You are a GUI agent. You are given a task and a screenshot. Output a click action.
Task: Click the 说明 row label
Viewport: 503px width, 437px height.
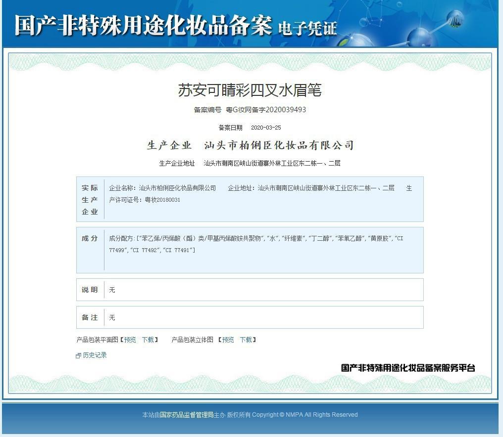(90, 290)
